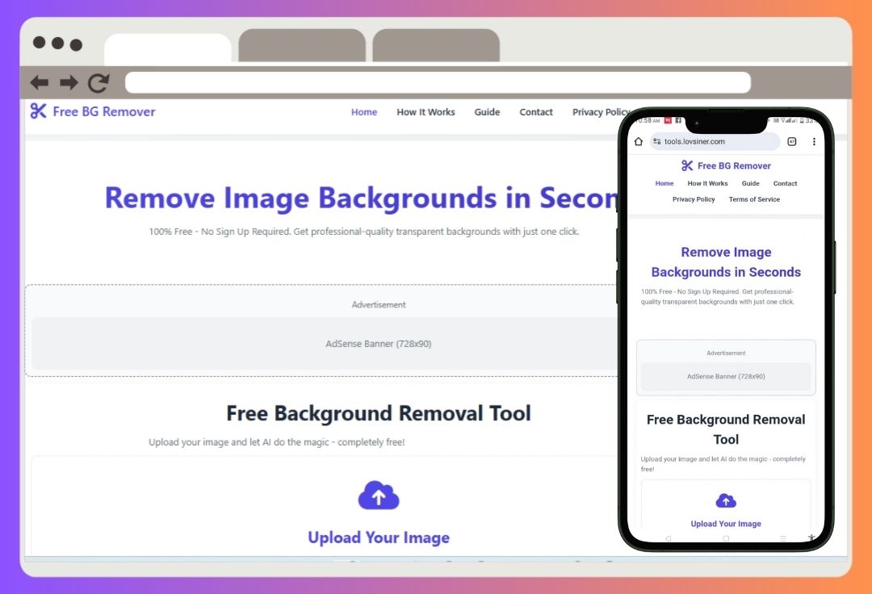Image resolution: width=872 pixels, height=594 pixels.
Task: Tap the Android square home button
Action: click(726, 538)
